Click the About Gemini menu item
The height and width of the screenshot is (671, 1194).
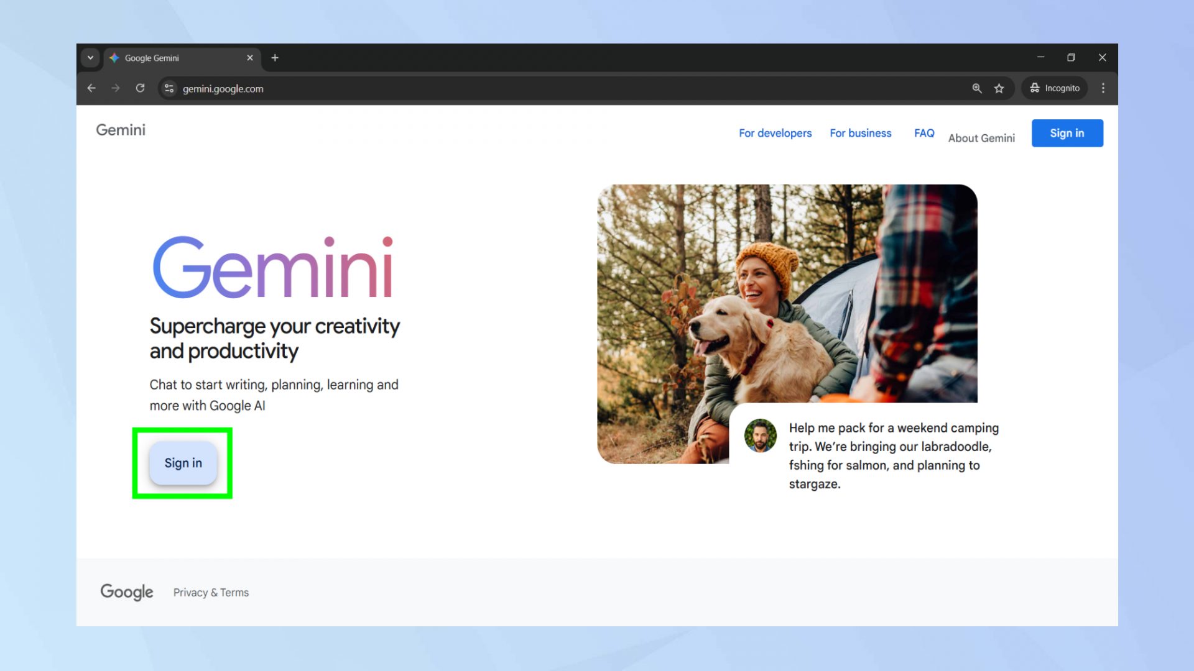(x=981, y=138)
